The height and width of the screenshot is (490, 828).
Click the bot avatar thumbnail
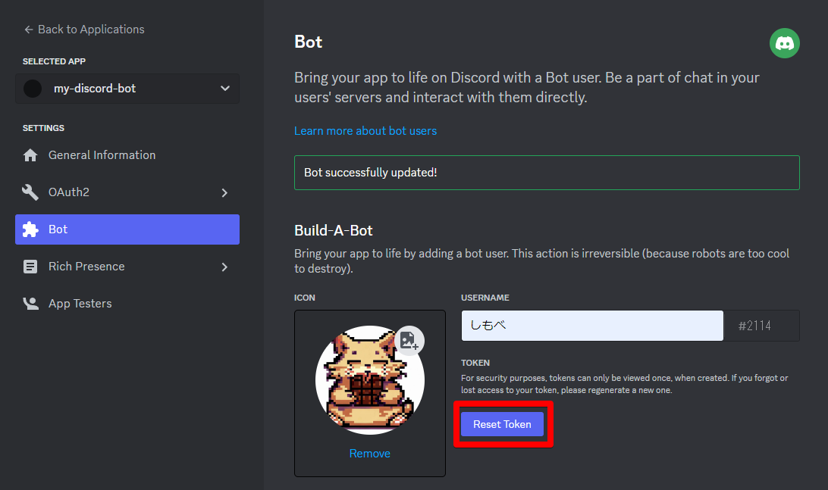369,379
